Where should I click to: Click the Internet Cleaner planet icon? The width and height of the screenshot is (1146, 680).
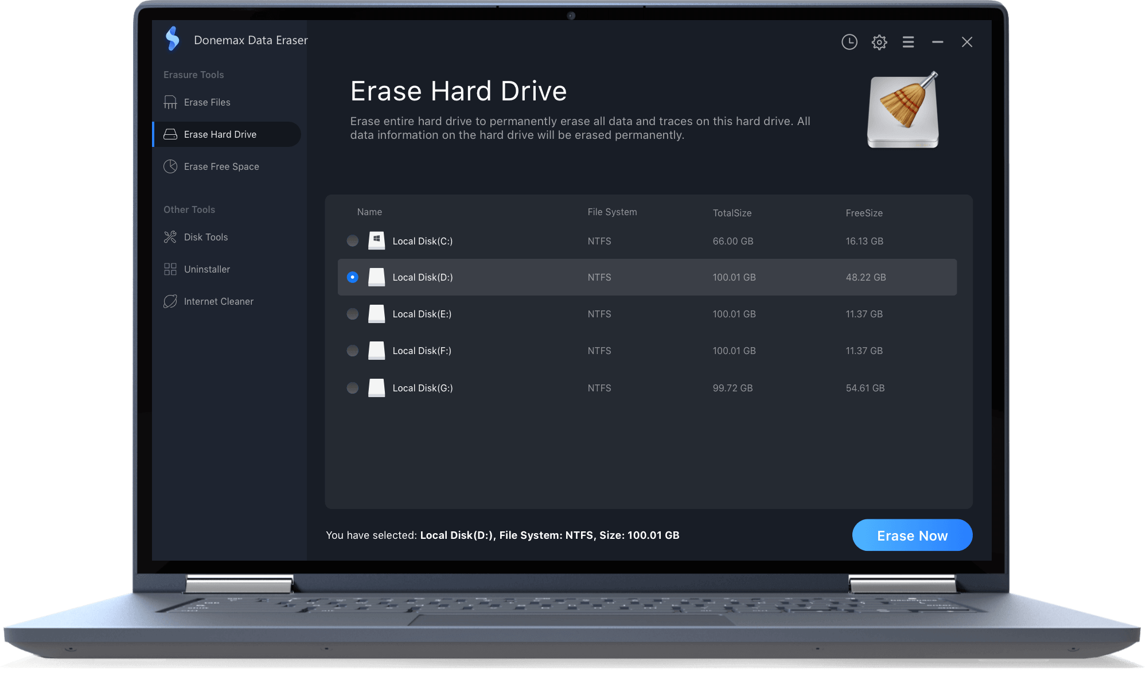tap(170, 301)
